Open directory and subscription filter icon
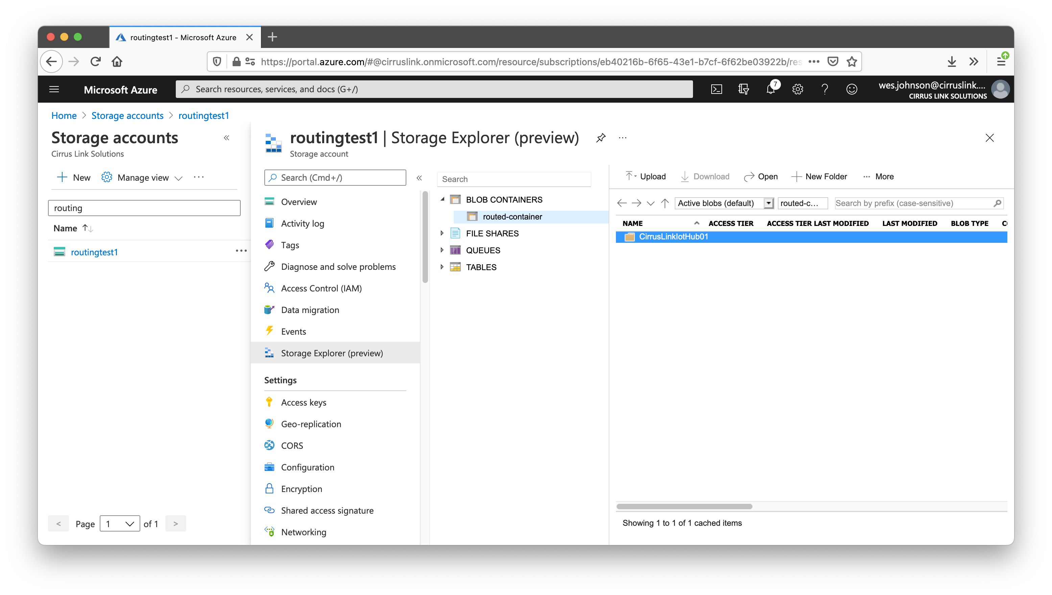The image size is (1052, 595). pyautogui.click(x=743, y=89)
